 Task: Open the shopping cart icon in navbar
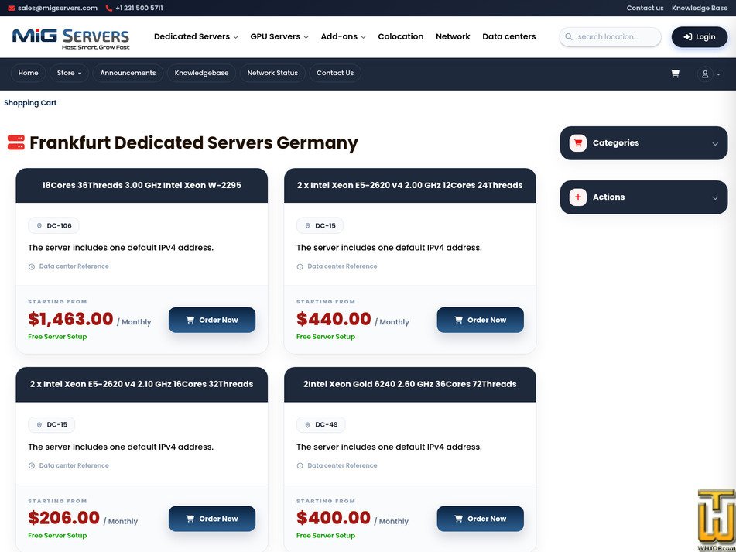click(675, 74)
